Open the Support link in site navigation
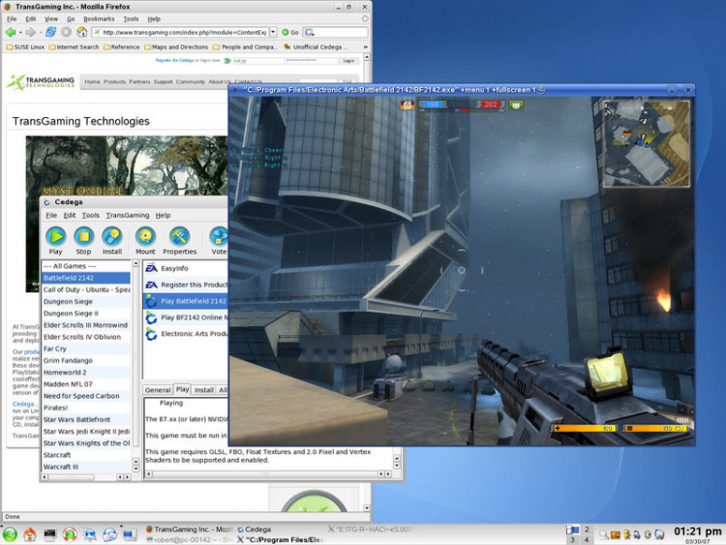The width and height of the screenshot is (726, 545). 163,81
